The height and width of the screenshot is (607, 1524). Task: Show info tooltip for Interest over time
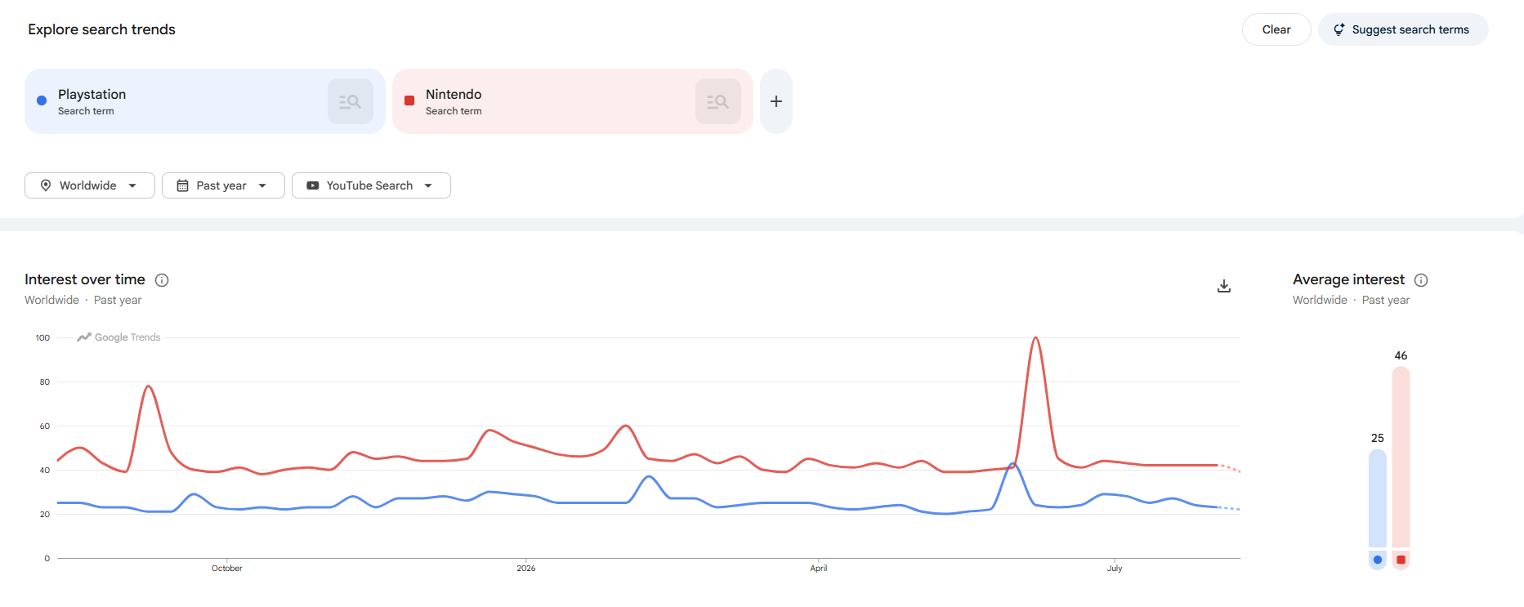coord(162,280)
